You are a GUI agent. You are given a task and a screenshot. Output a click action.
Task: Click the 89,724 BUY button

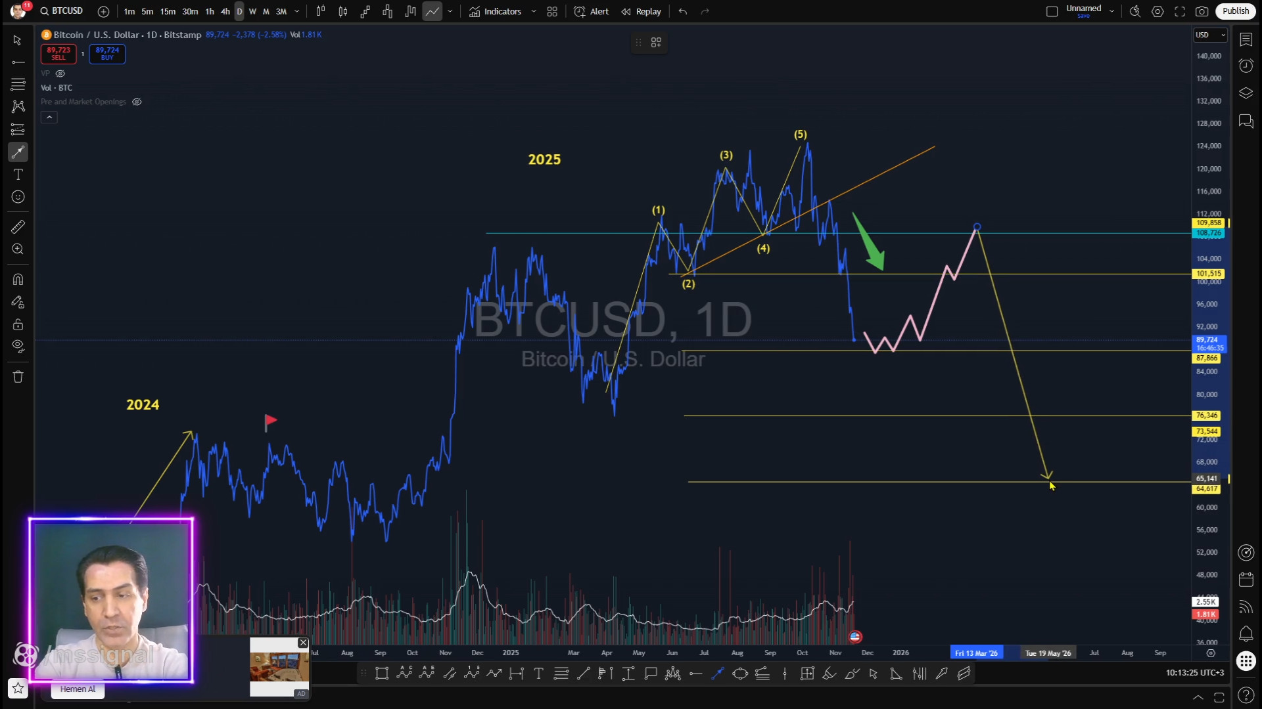(107, 54)
